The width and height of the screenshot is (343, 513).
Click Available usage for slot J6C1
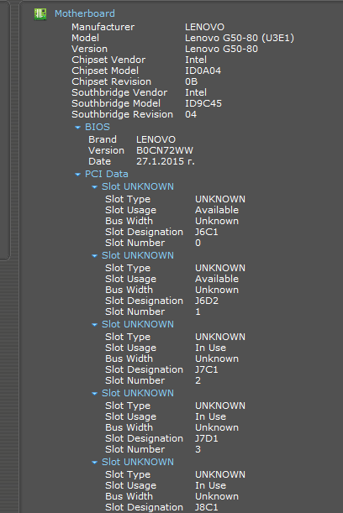217,210
